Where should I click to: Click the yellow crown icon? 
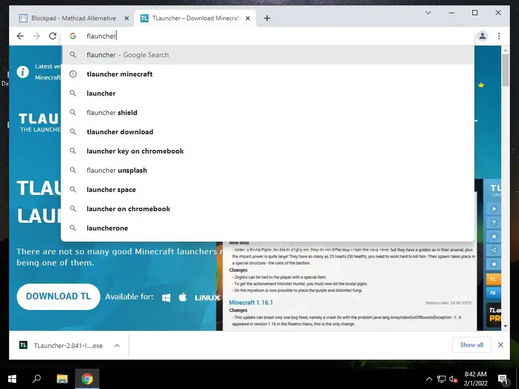coord(481,85)
